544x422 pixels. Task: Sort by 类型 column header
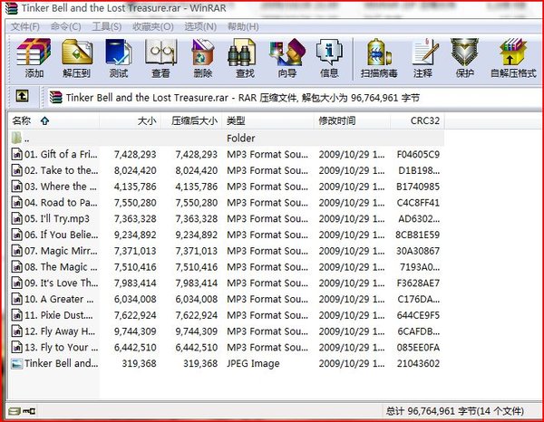(267, 121)
